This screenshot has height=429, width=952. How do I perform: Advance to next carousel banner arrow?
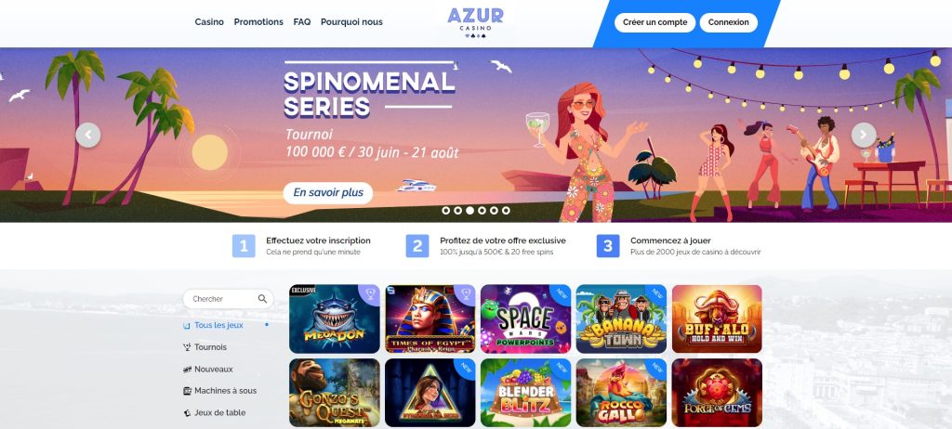click(864, 135)
